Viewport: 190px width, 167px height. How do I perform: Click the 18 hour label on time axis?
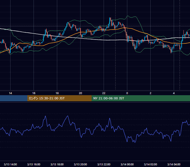[57, 93]
